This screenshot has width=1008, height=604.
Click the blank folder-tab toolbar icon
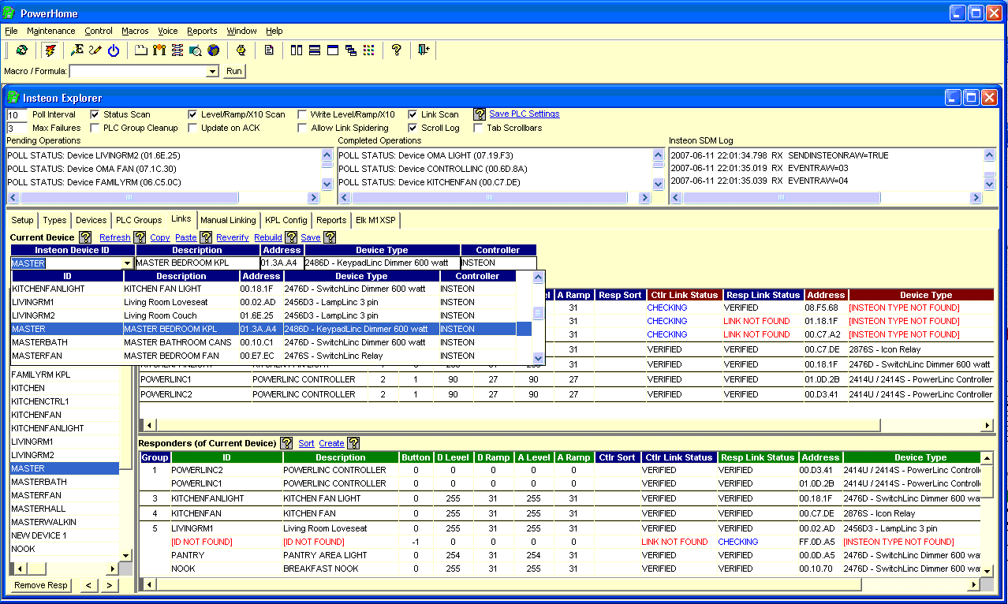tap(141, 50)
